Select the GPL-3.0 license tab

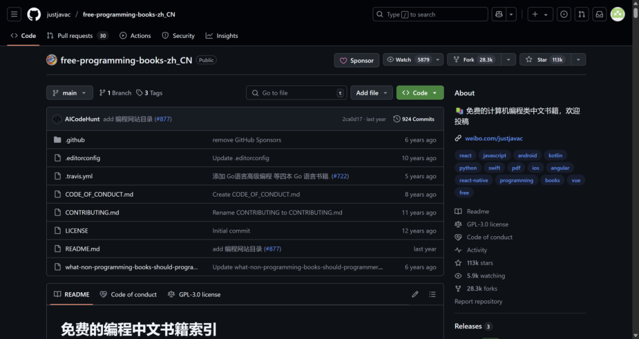[x=194, y=294]
